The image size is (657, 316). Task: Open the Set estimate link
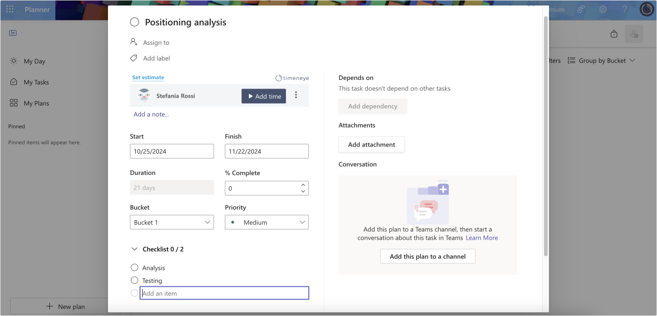pos(148,77)
